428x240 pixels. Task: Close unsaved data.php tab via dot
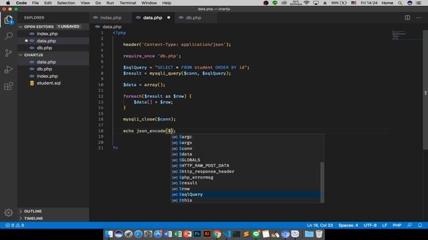[169, 18]
